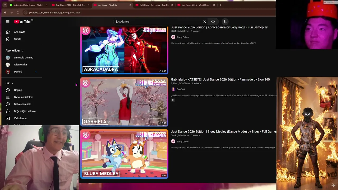Open the ABRACADABRA video thumbnail

coord(124,50)
